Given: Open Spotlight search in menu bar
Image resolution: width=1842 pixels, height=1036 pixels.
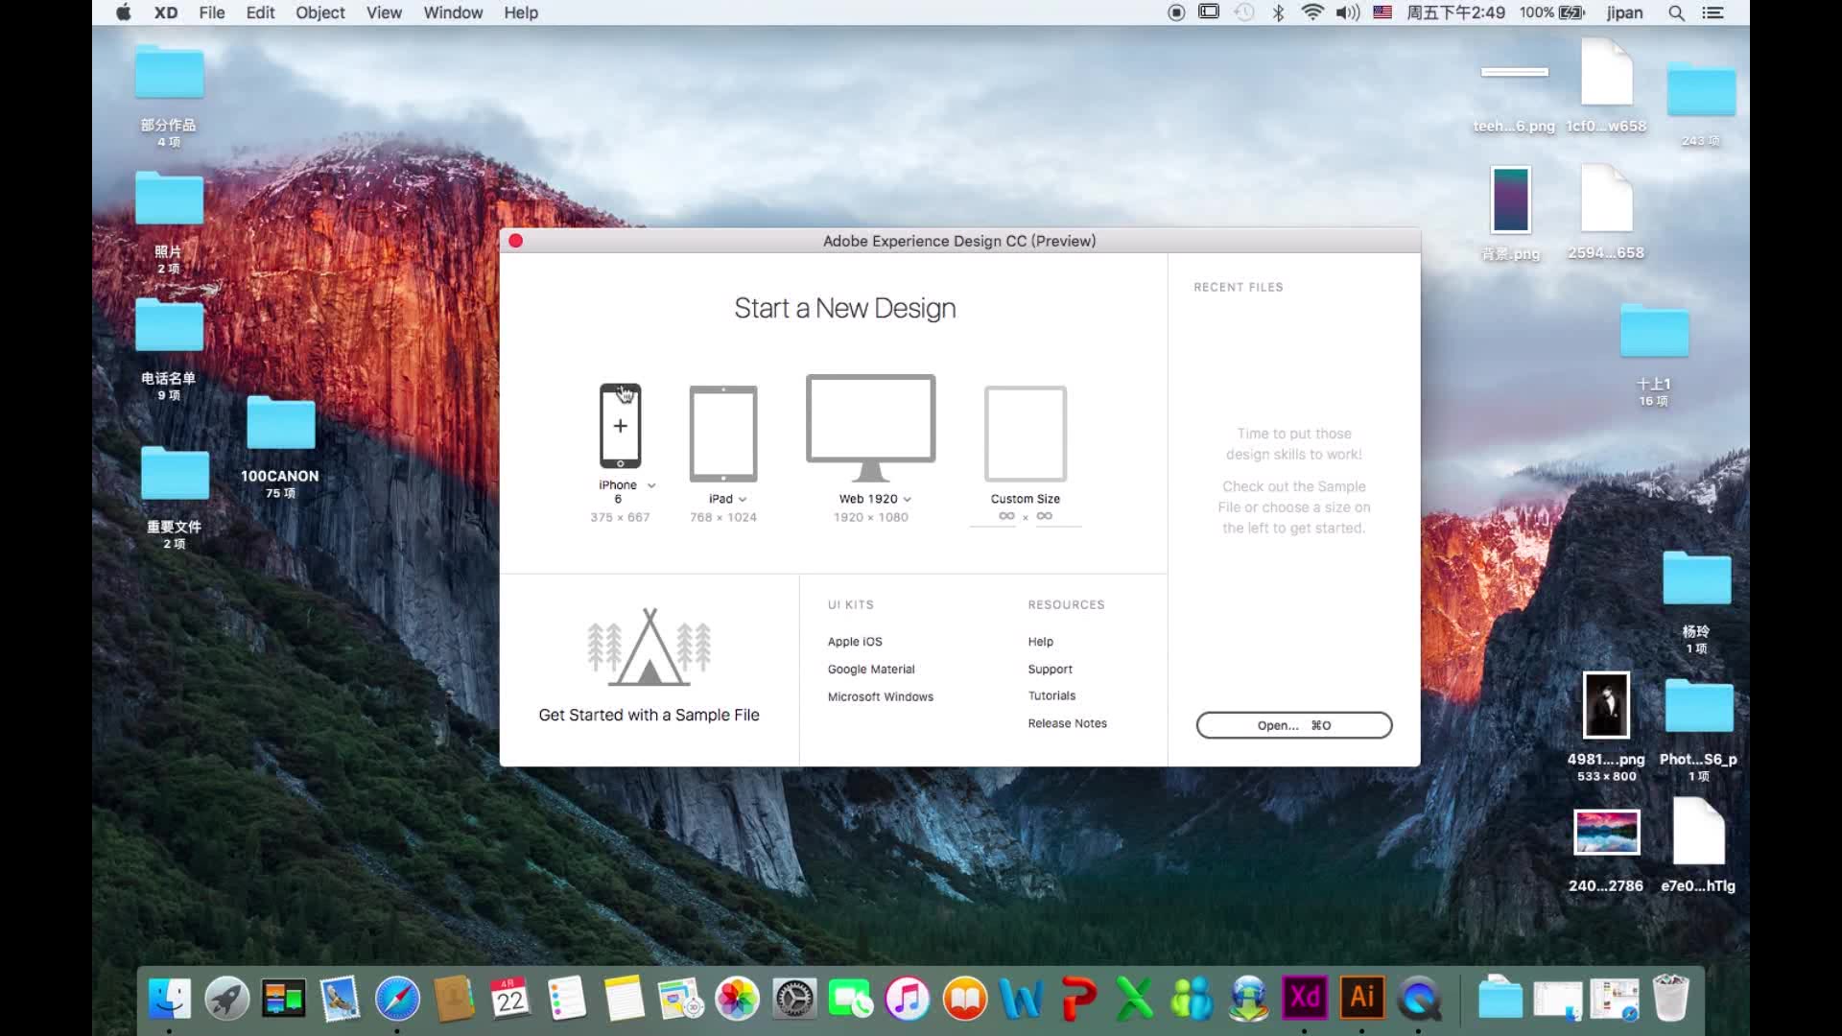Looking at the screenshot, I should pos(1676,12).
